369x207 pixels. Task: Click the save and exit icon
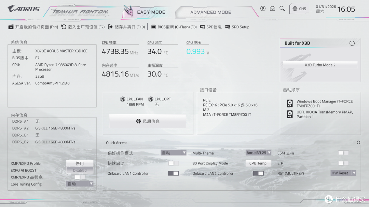pos(110,27)
